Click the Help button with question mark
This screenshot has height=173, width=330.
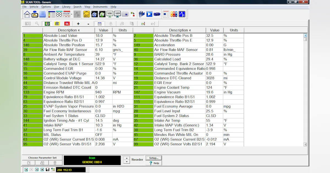[x=154, y=163]
